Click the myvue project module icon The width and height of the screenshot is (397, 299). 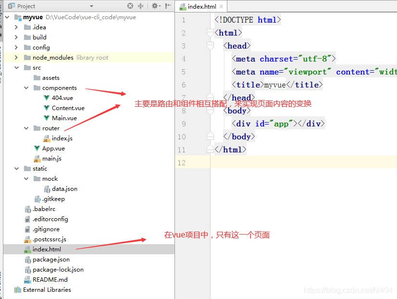click(x=18, y=17)
